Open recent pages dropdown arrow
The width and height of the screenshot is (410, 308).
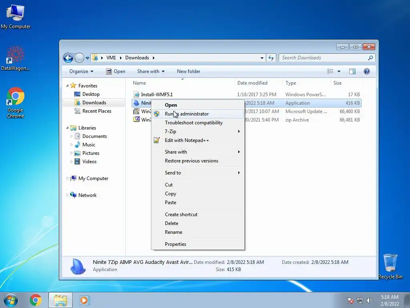pyautogui.click(x=87, y=58)
